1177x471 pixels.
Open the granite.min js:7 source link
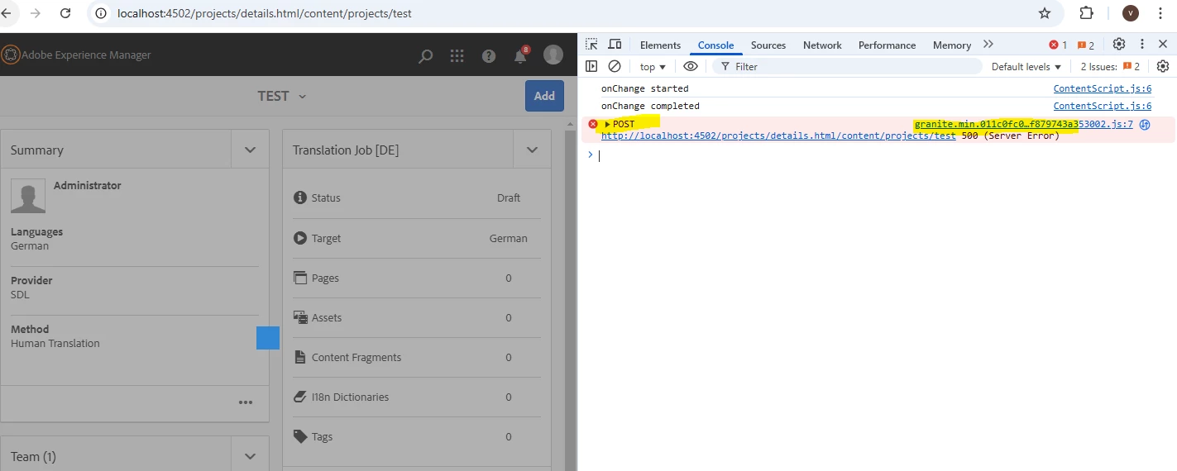pyautogui.click(x=1023, y=125)
